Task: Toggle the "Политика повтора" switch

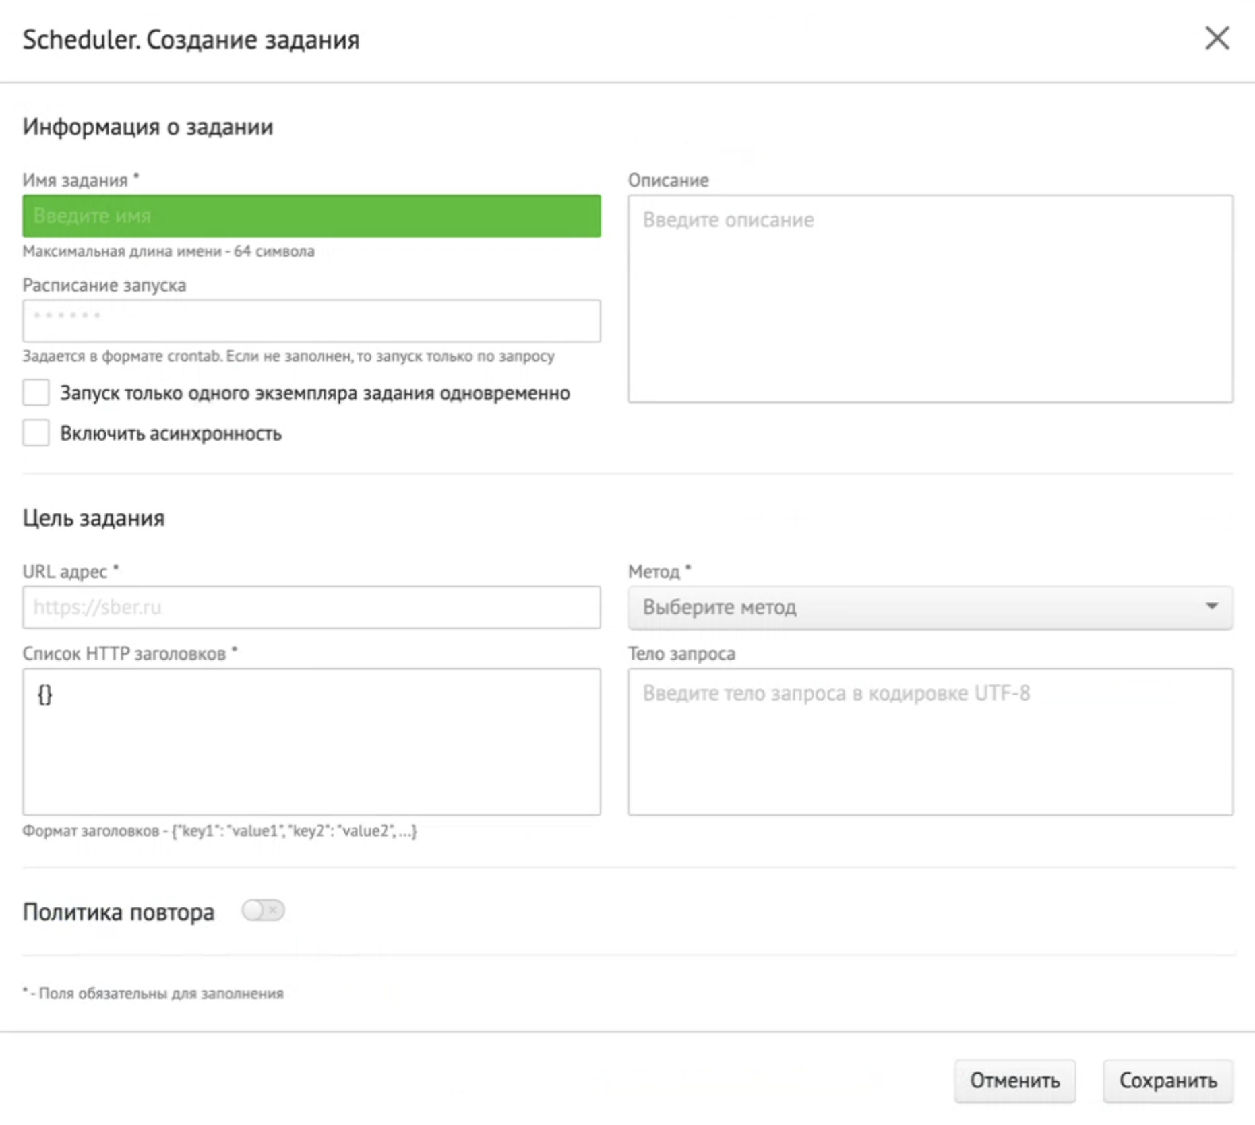Action: 263,911
